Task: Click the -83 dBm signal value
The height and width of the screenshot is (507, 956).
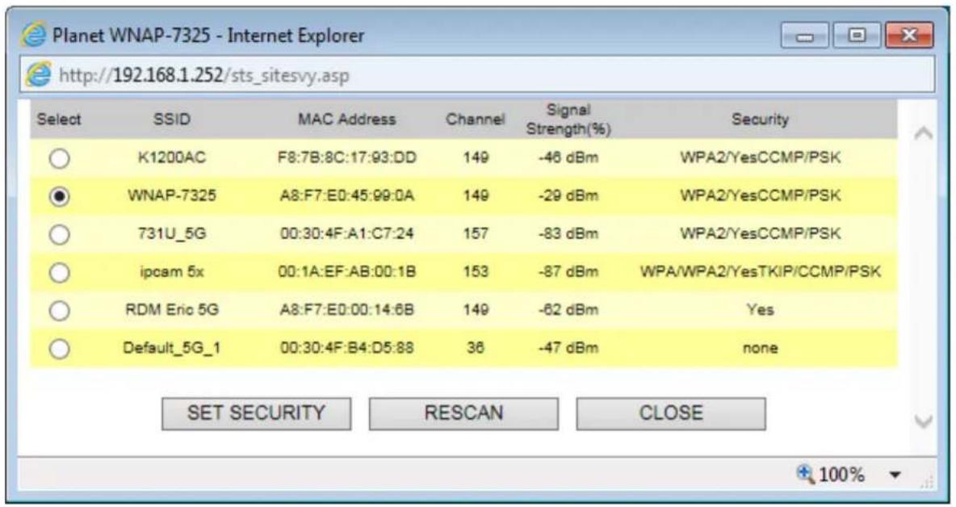Action: point(568,234)
